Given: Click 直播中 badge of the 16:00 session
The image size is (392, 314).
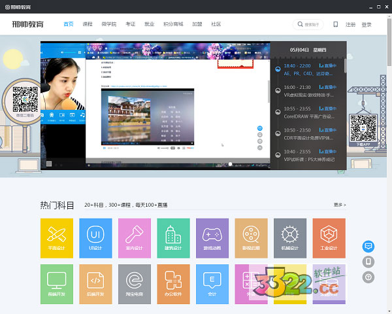Looking at the screenshot, I should [328, 87].
